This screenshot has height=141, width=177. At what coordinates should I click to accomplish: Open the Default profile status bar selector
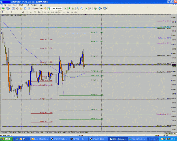[x=80, y=135]
